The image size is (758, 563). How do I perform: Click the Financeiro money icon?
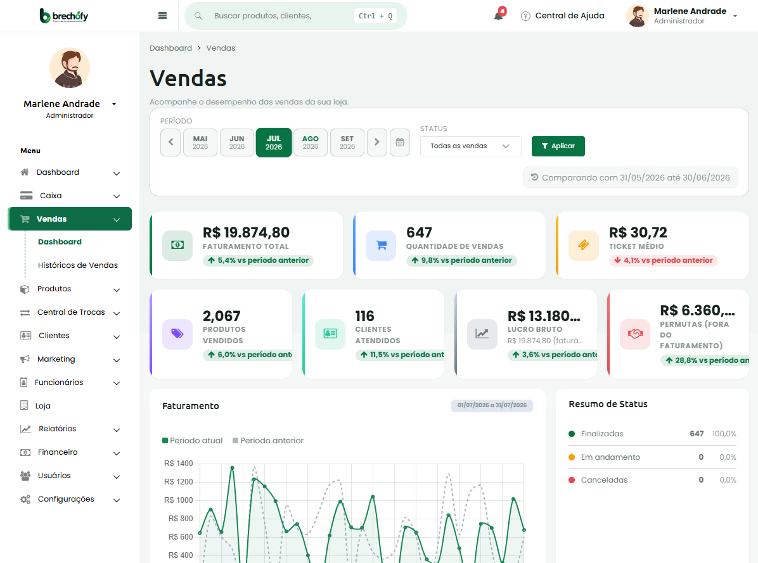[x=25, y=452]
